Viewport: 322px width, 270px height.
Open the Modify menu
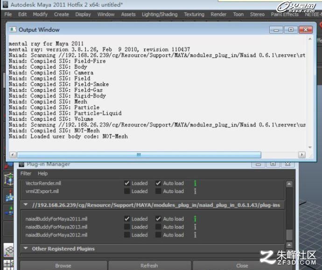tap(40, 14)
